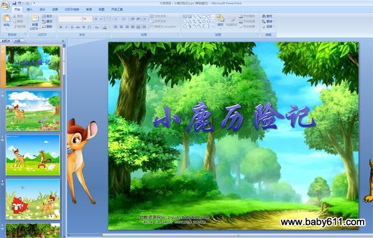The width and height of the screenshot is (373, 238).
Task: Select the deer image left of slide
Action: pyautogui.click(x=81, y=161)
